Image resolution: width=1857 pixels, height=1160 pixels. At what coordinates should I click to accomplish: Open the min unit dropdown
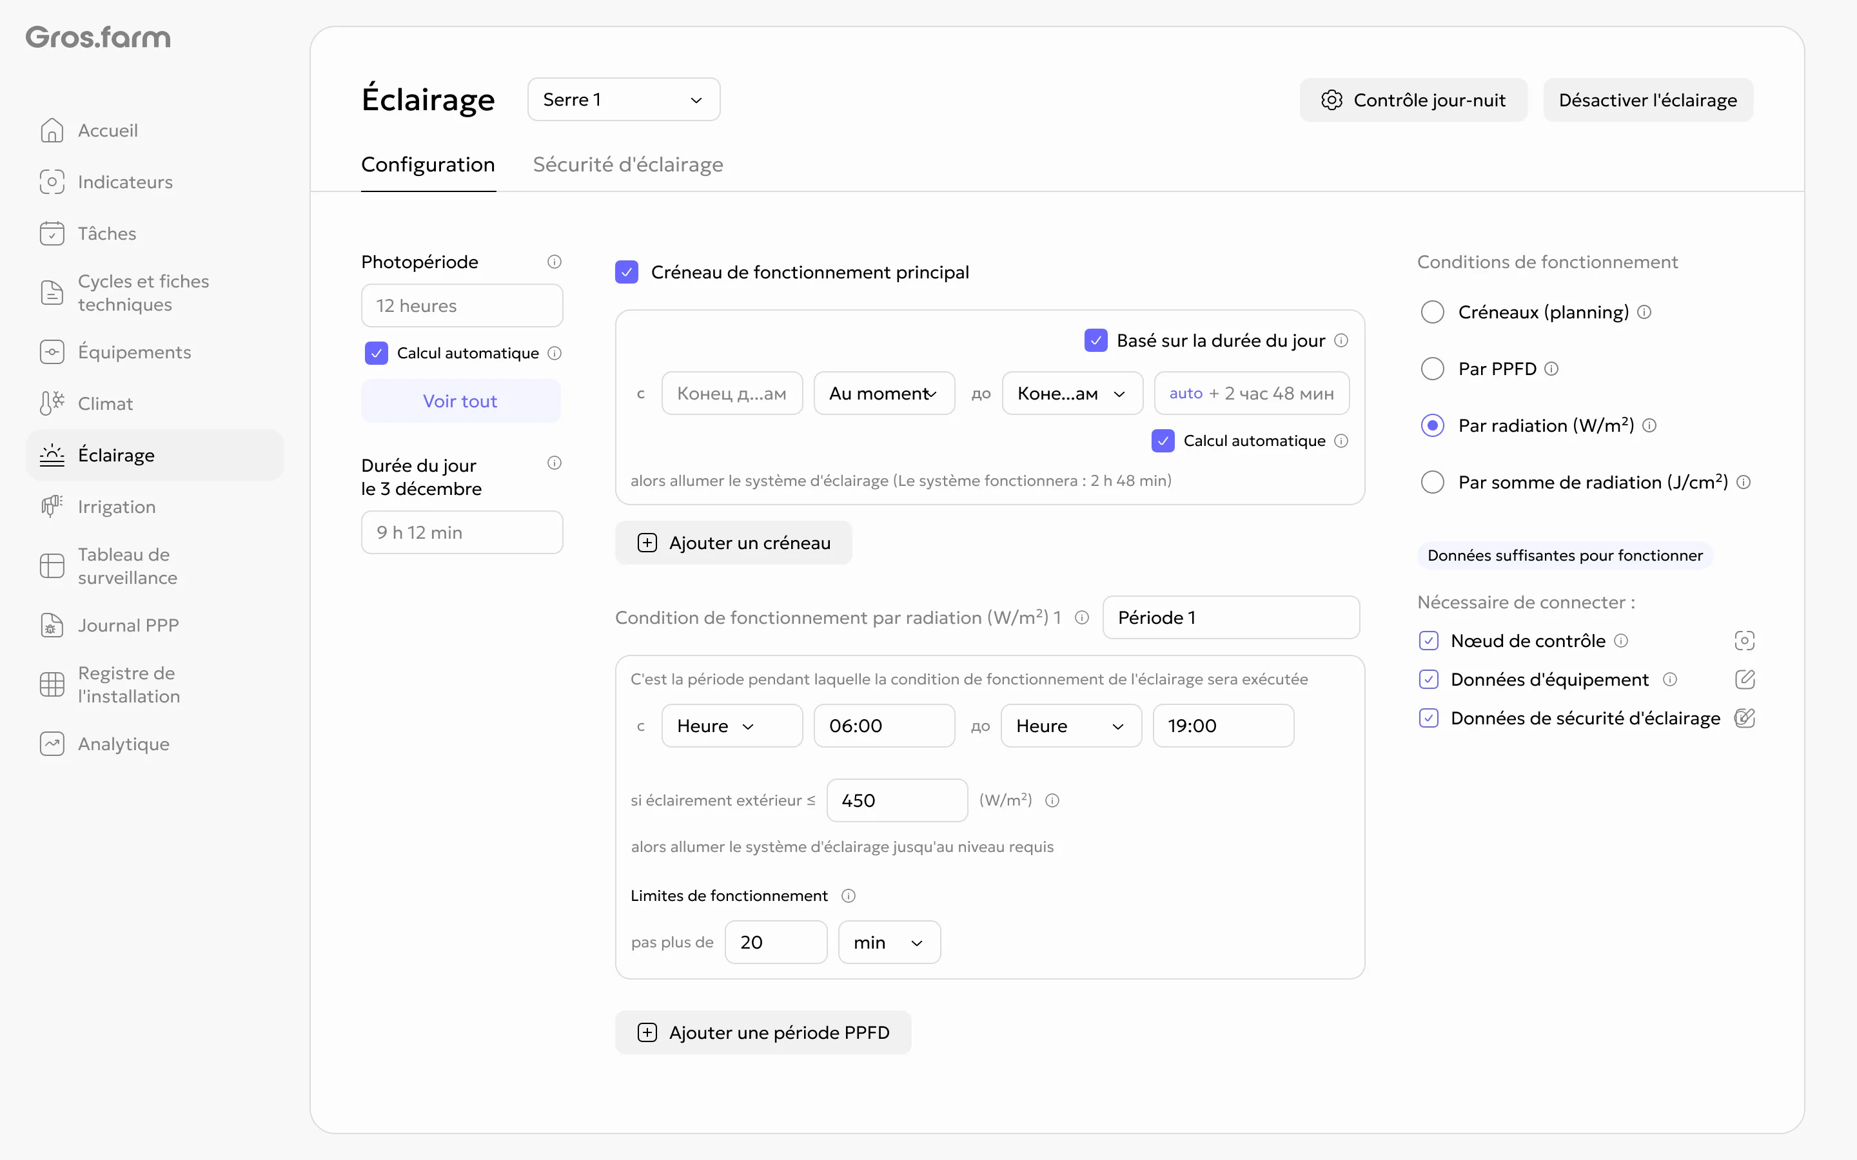pos(889,942)
